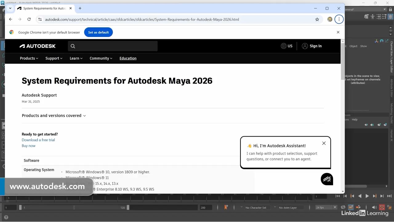Click Maya playback end field showing 200
Viewport: 394px width, 222px height.
click(206, 208)
